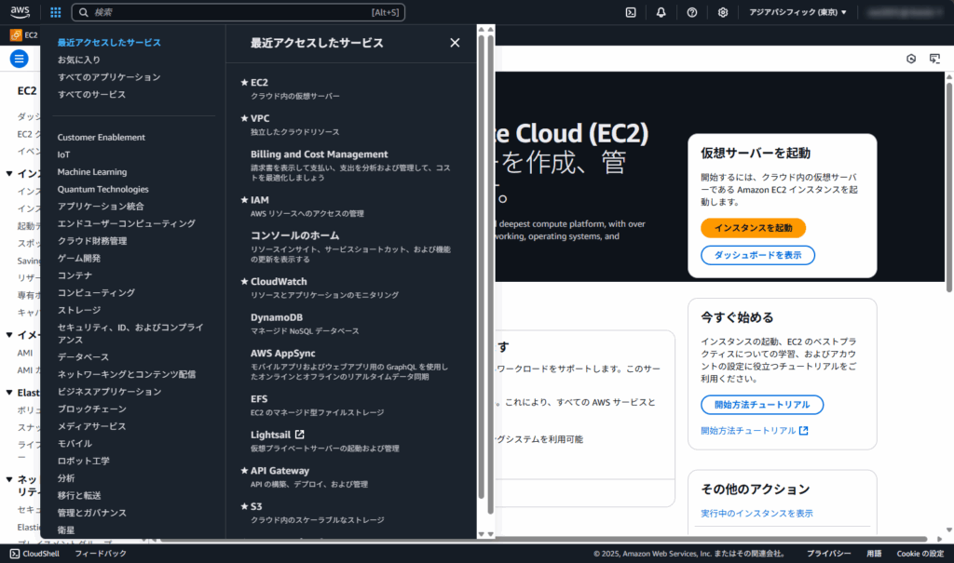Image resolution: width=954 pixels, height=563 pixels.
Task: Open the Quantum Technologies category
Action: (102, 189)
